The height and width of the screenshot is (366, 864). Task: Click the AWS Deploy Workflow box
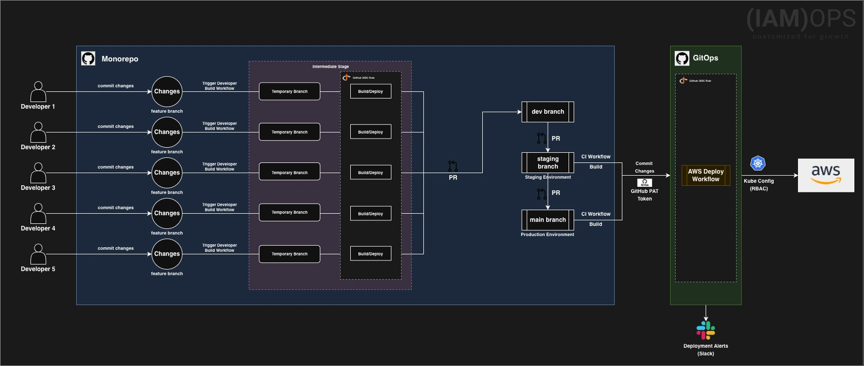[x=706, y=175]
